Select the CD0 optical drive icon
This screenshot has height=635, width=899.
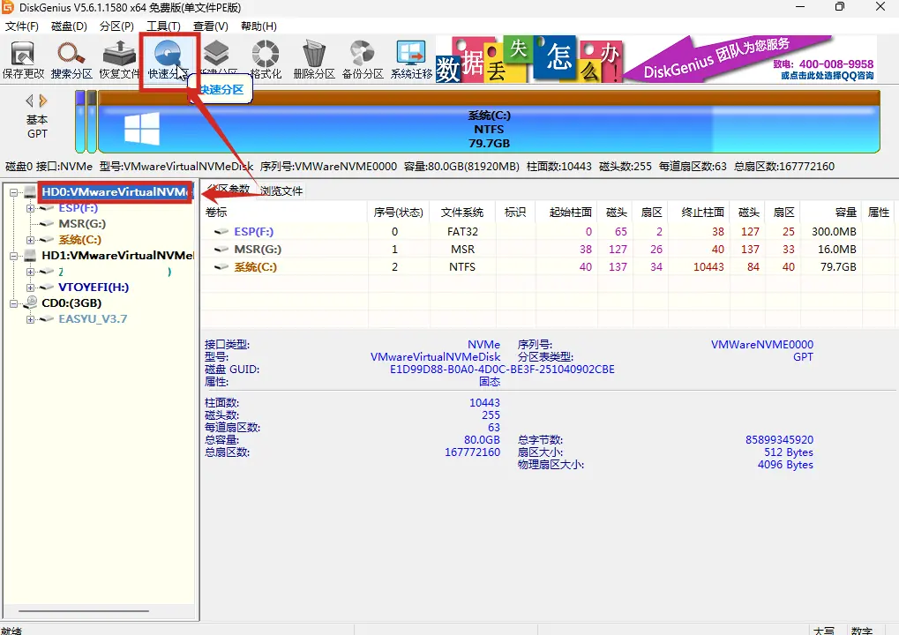(30, 303)
